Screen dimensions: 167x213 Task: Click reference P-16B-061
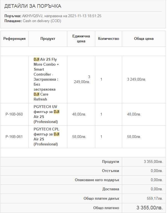point(14,137)
